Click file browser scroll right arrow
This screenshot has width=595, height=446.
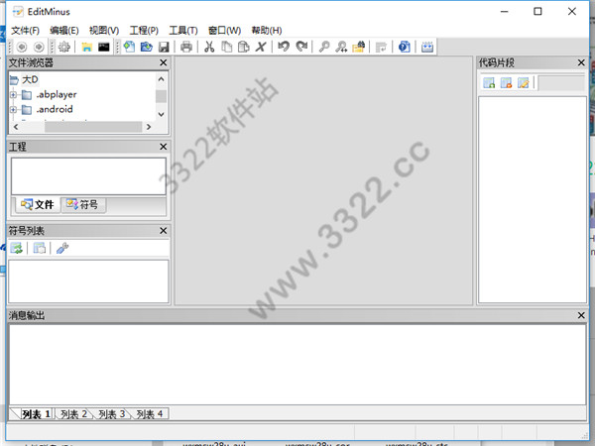pyautogui.click(x=149, y=127)
